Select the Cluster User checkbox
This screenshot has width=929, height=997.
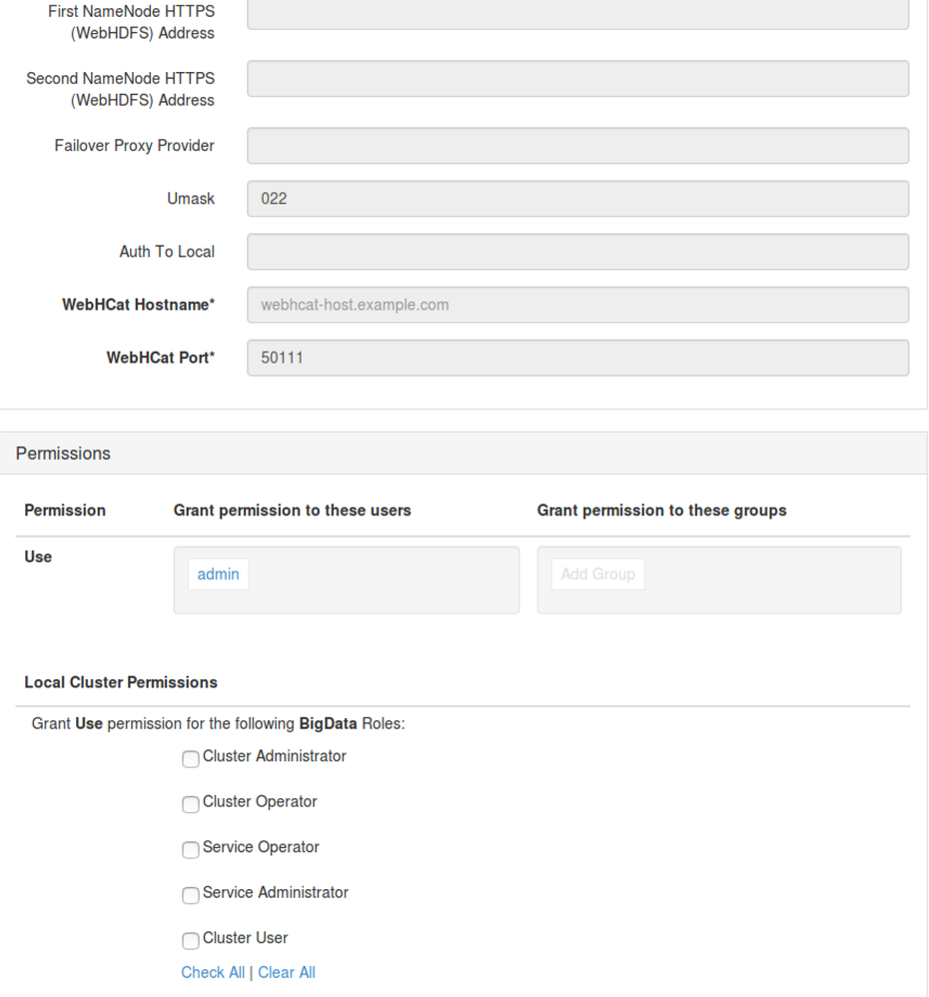(x=190, y=941)
